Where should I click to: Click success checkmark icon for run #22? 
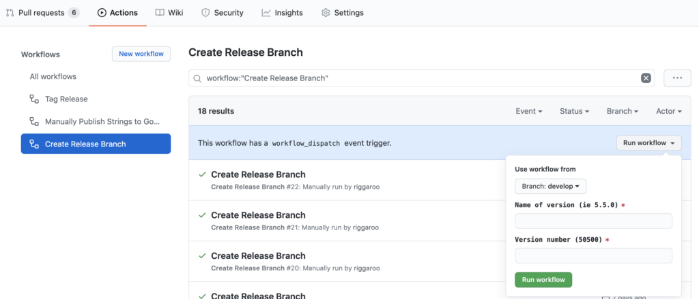coord(202,174)
